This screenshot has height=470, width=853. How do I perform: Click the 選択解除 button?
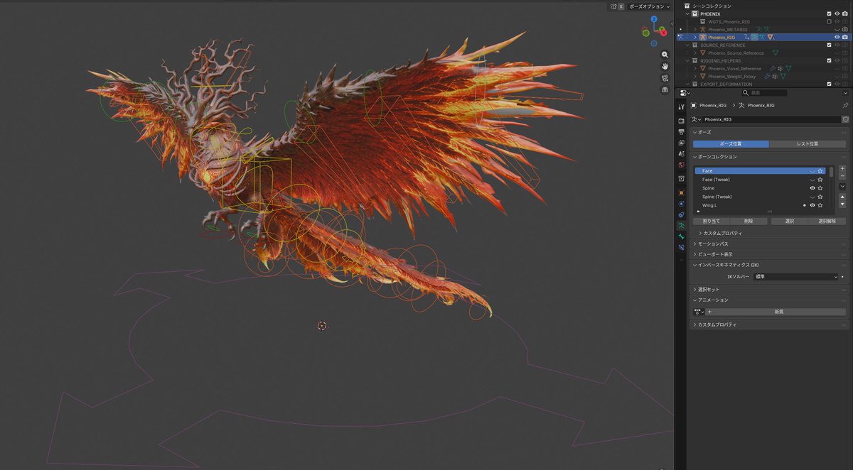coord(827,222)
